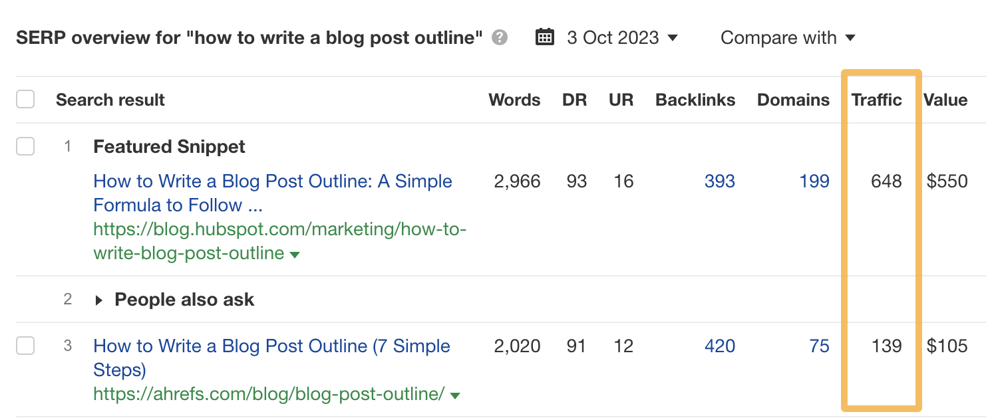Sort results by the Traffic column
Viewport: 986px width, 420px height.
[877, 100]
